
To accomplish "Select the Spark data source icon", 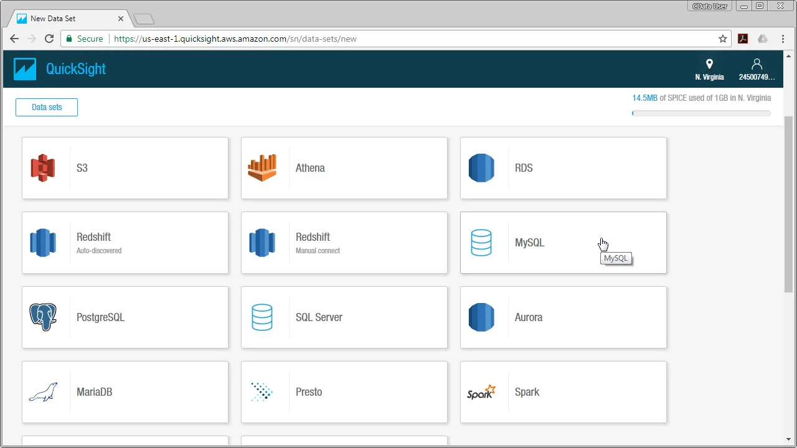I will [481, 392].
